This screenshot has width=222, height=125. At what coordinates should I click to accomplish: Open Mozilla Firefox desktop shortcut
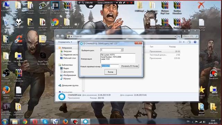pyautogui.click(x=6, y=92)
